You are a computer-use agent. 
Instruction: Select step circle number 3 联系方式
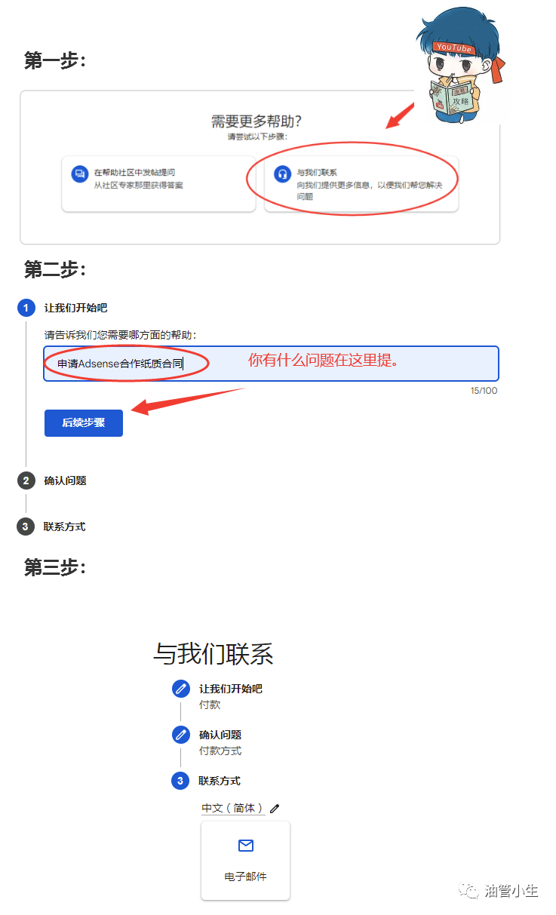(26, 527)
